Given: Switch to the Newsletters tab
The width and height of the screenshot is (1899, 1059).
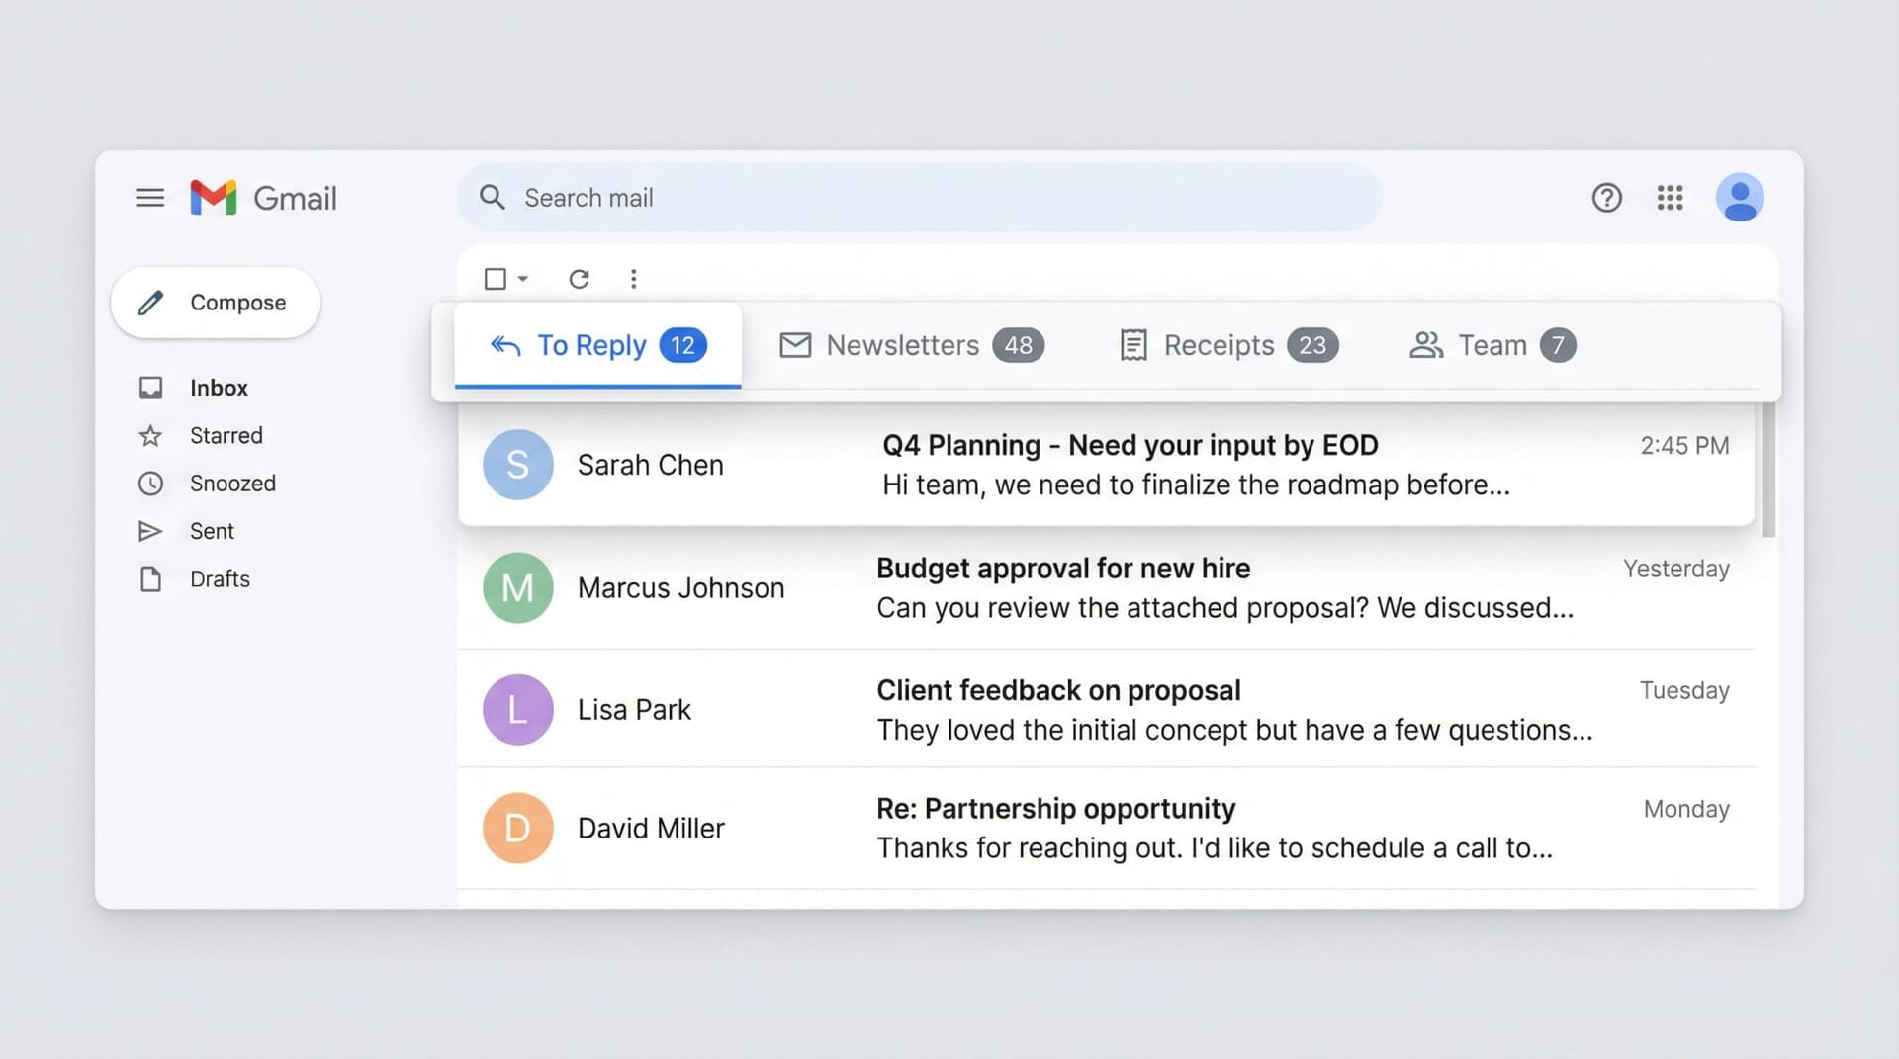Looking at the screenshot, I should pyautogui.click(x=907, y=345).
